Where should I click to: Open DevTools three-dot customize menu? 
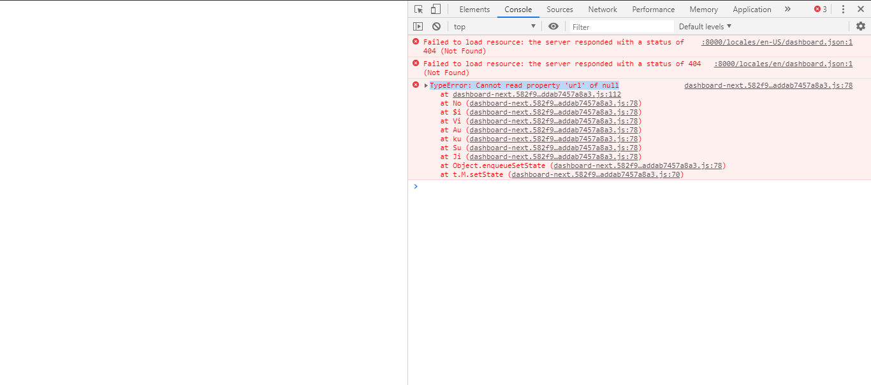click(843, 9)
